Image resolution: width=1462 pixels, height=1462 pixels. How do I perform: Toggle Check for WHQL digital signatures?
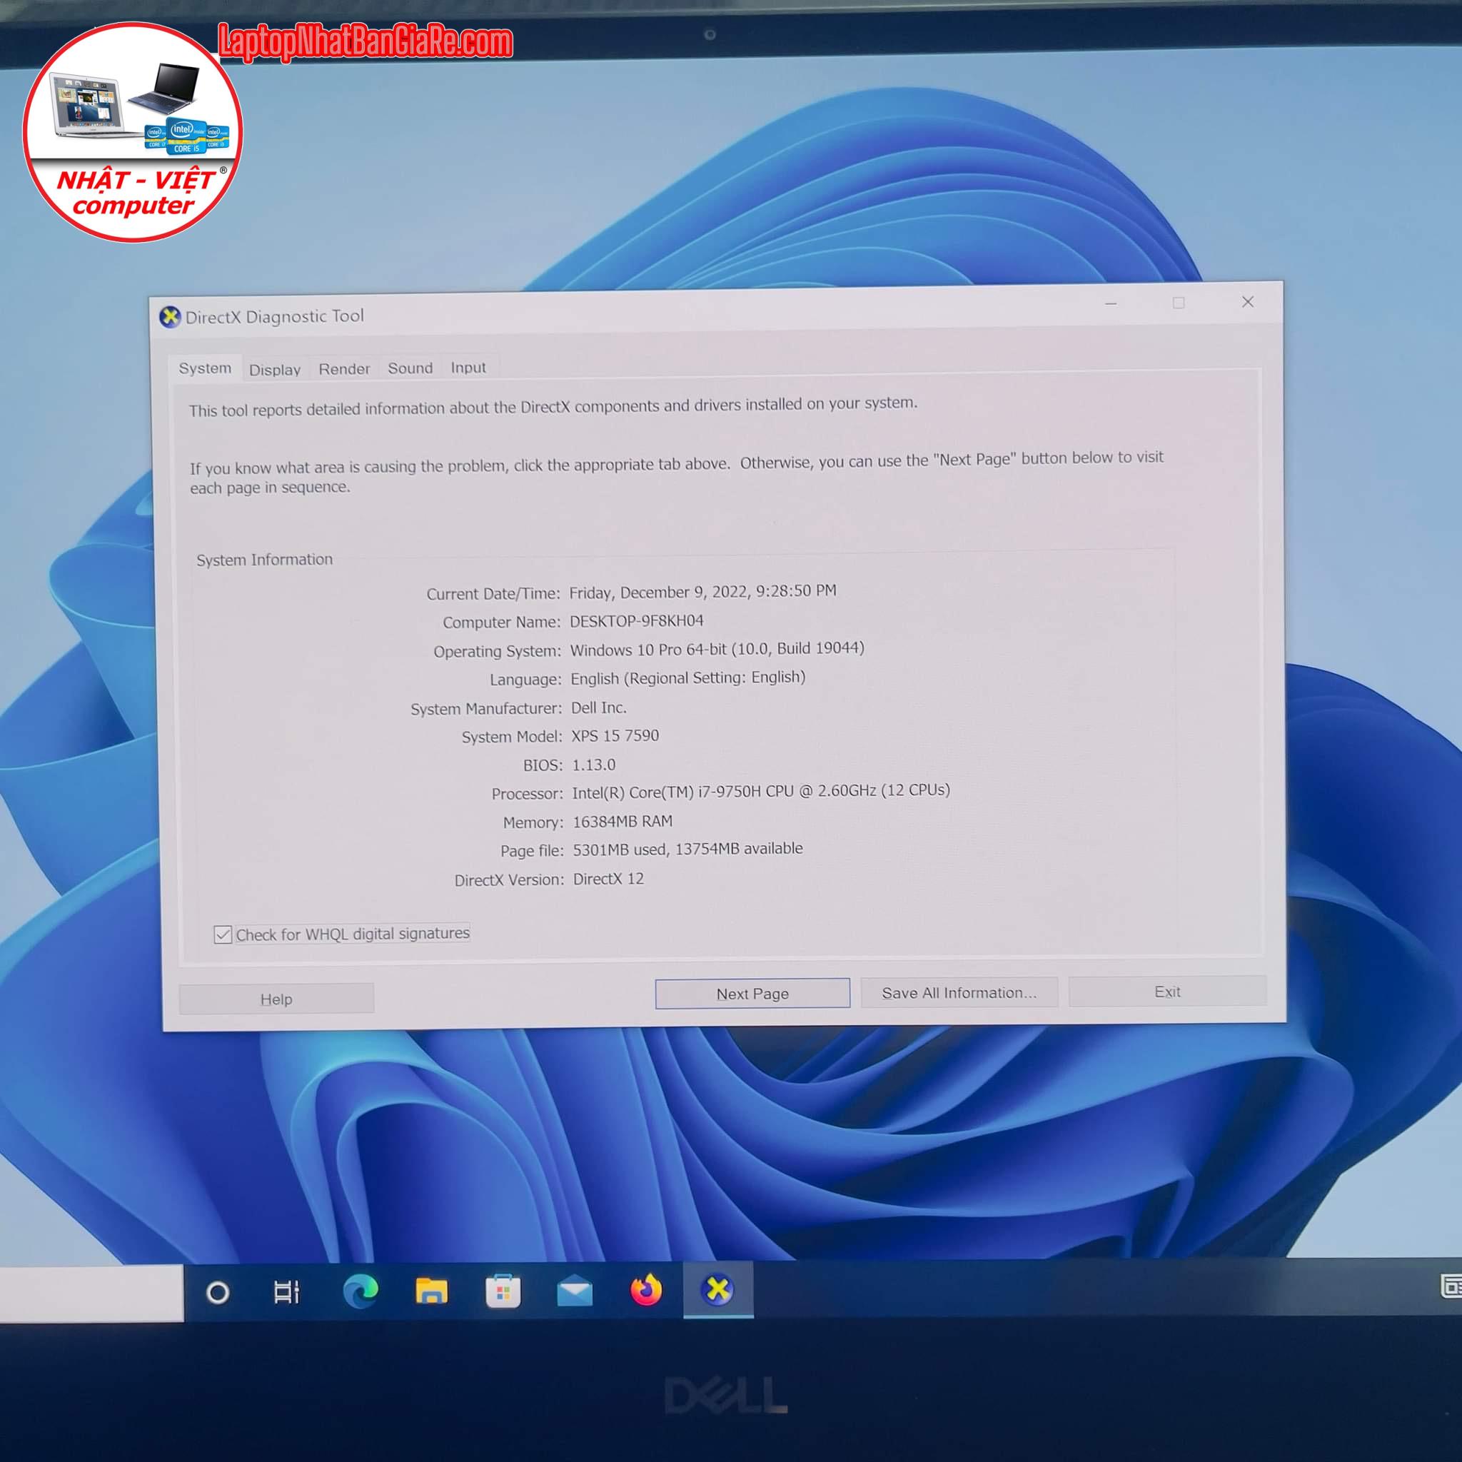click(223, 934)
